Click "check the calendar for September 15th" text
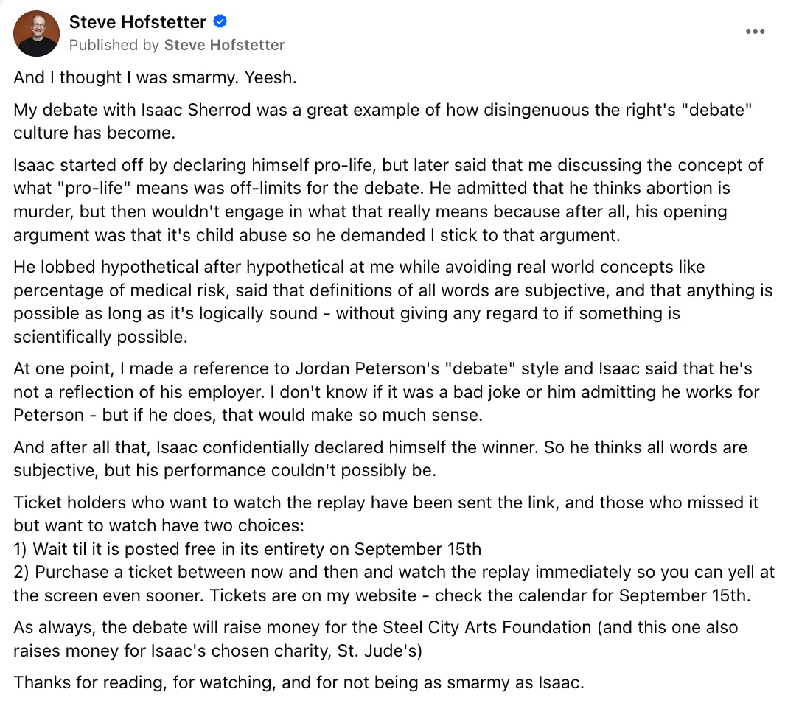785x706 pixels. pos(593,596)
